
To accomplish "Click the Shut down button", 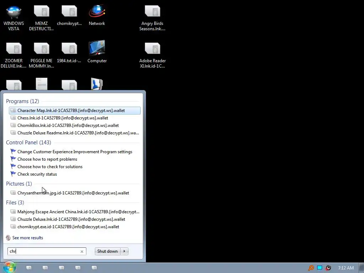I will click(x=107, y=251).
